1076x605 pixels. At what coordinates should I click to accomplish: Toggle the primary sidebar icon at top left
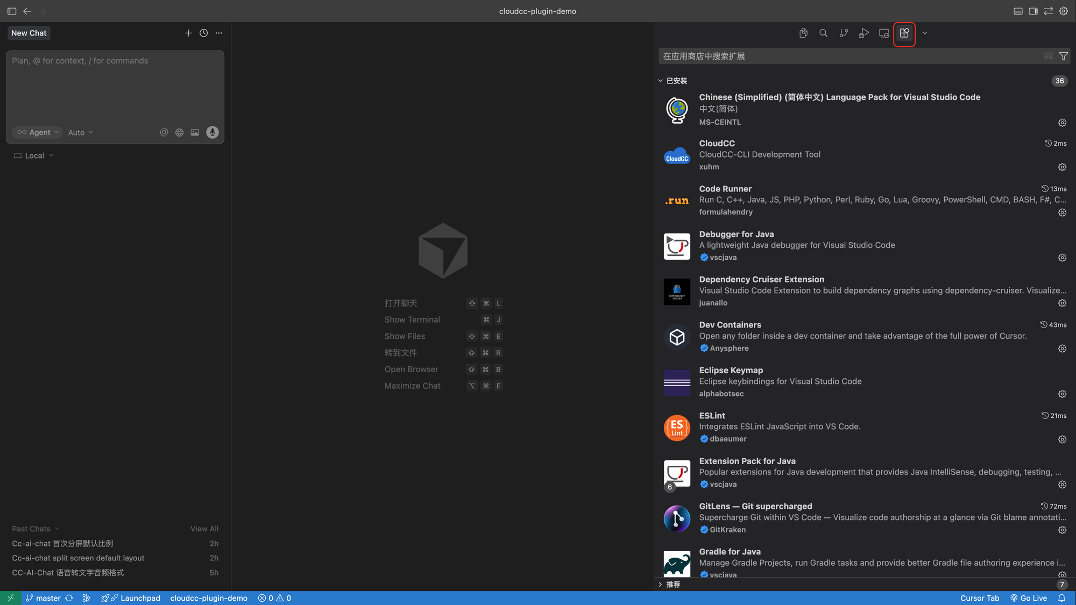click(12, 11)
